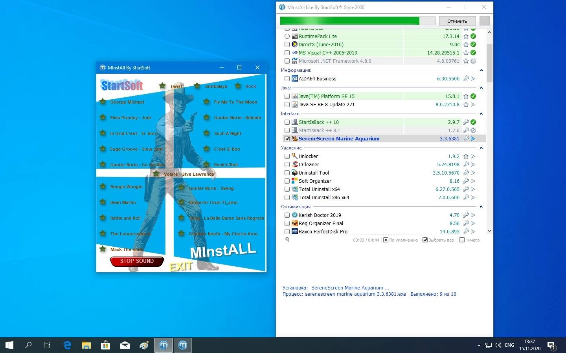Toggle the 'По умолчанию' checkbox
This screenshot has width=566, height=353.
click(x=386, y=240)
